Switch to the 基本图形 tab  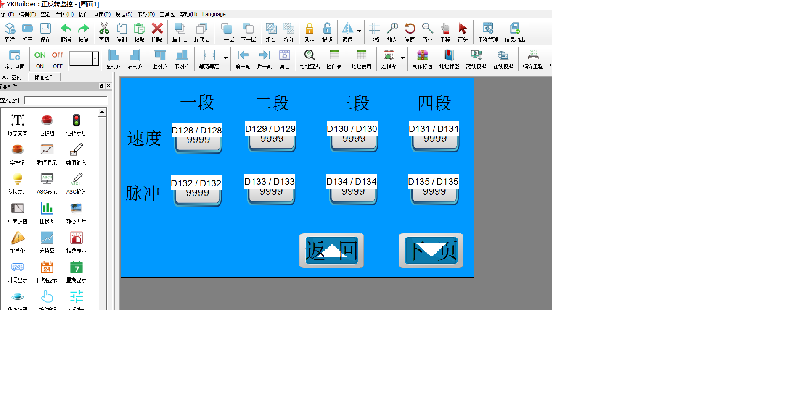coord(12,77)
